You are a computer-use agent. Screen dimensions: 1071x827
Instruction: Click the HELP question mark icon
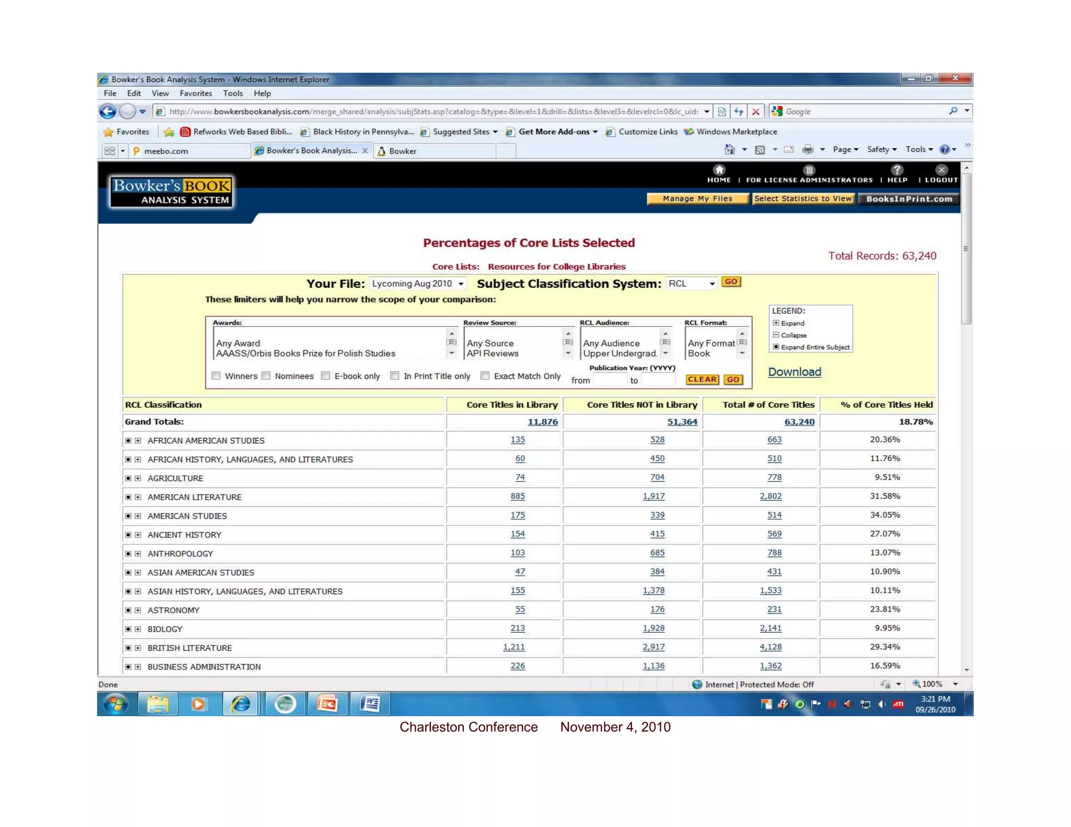tap(897, 170)
